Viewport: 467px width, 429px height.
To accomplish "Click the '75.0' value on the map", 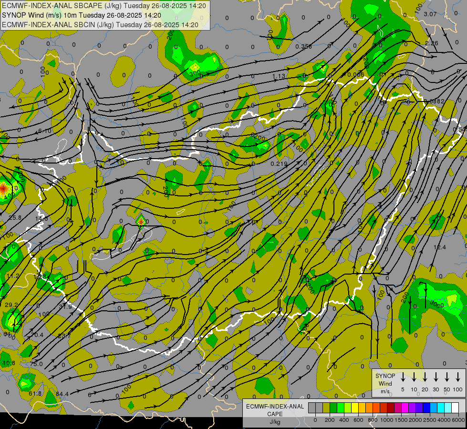I will pyautogui.click(x=36, y=364).
